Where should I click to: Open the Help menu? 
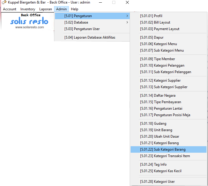74,9
